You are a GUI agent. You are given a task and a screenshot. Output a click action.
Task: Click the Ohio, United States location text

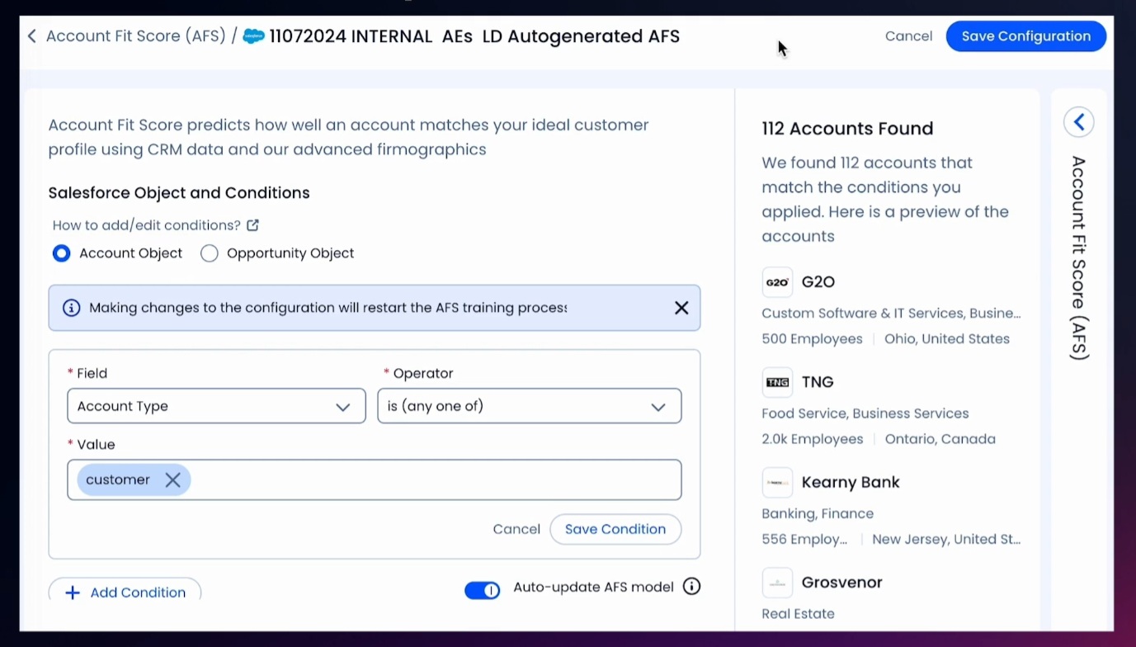pos(947,339)
